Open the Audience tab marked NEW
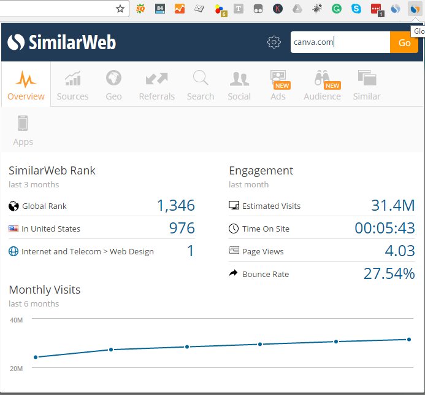This screenshot has height=395, width=425. coord(322,85)
